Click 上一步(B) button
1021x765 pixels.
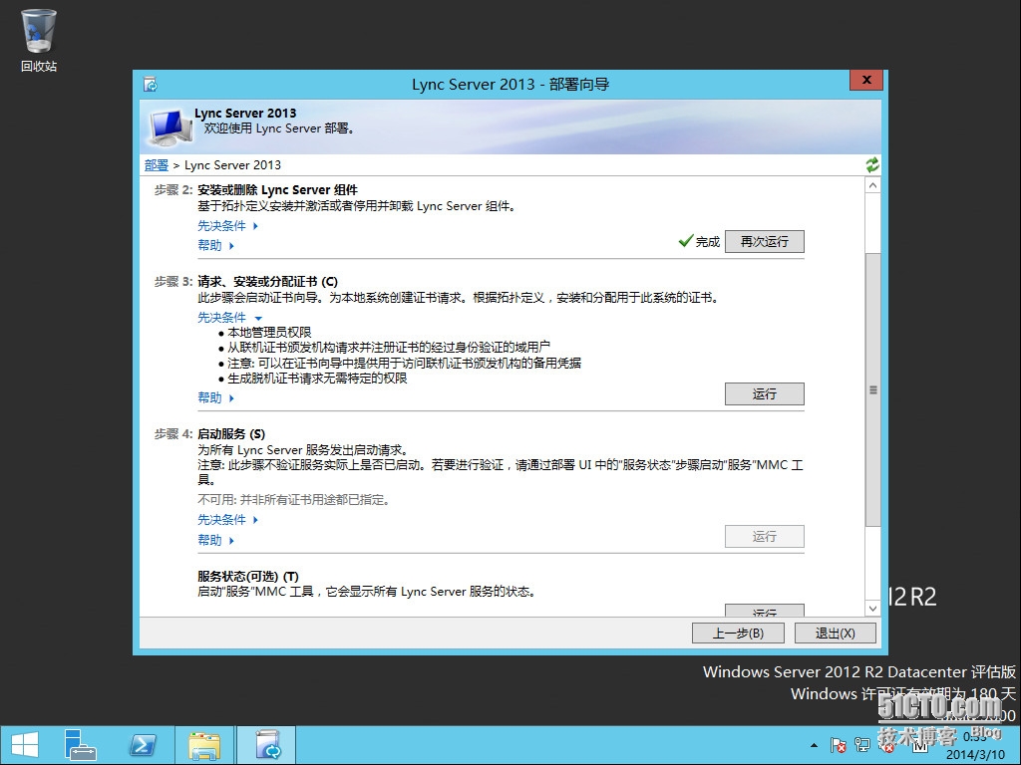pos(738,633)
